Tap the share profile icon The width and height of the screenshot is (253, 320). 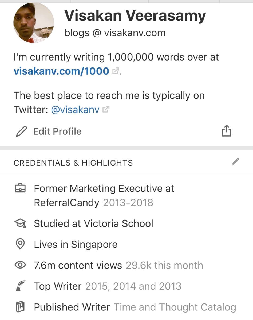point(226,131)
